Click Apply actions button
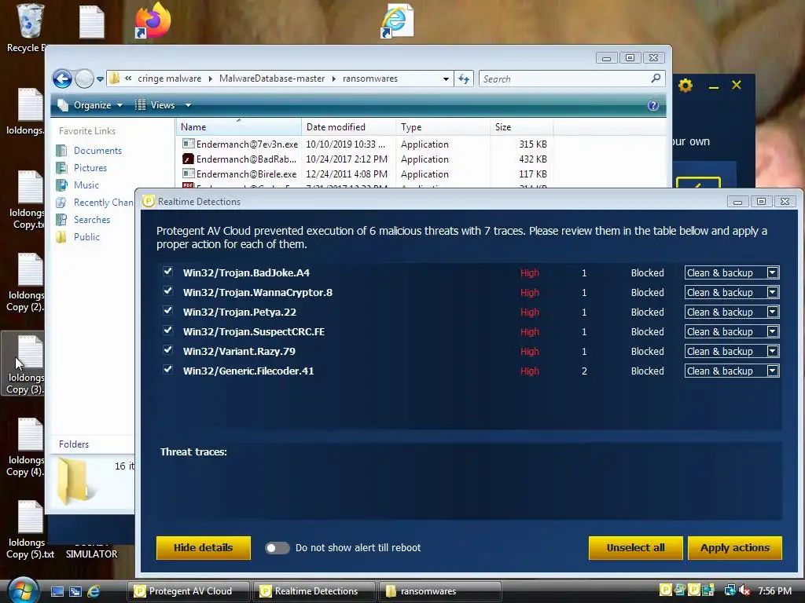The image size is (805, 603). 735,547
